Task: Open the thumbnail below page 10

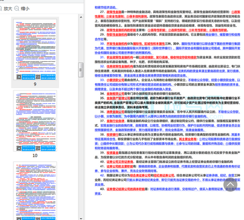Action: pyautogui.click(x=35, y=191)
